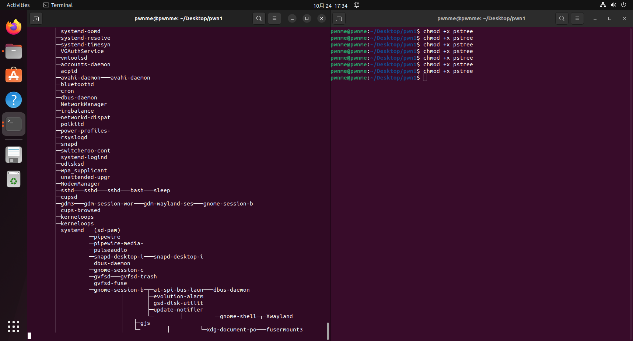Click the pulseaudio process entry
The height and width of the screenshot is (341, 633).
[x=110, y=250]
